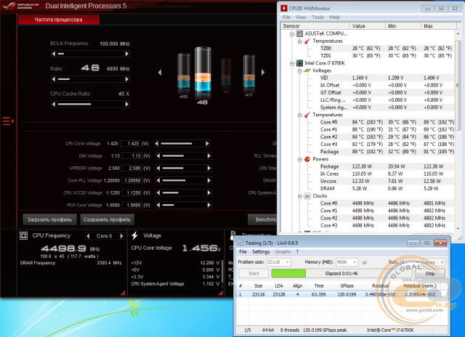Click the next core arrow beside cylinders
The image size is (465, 337).
(263, 73)
